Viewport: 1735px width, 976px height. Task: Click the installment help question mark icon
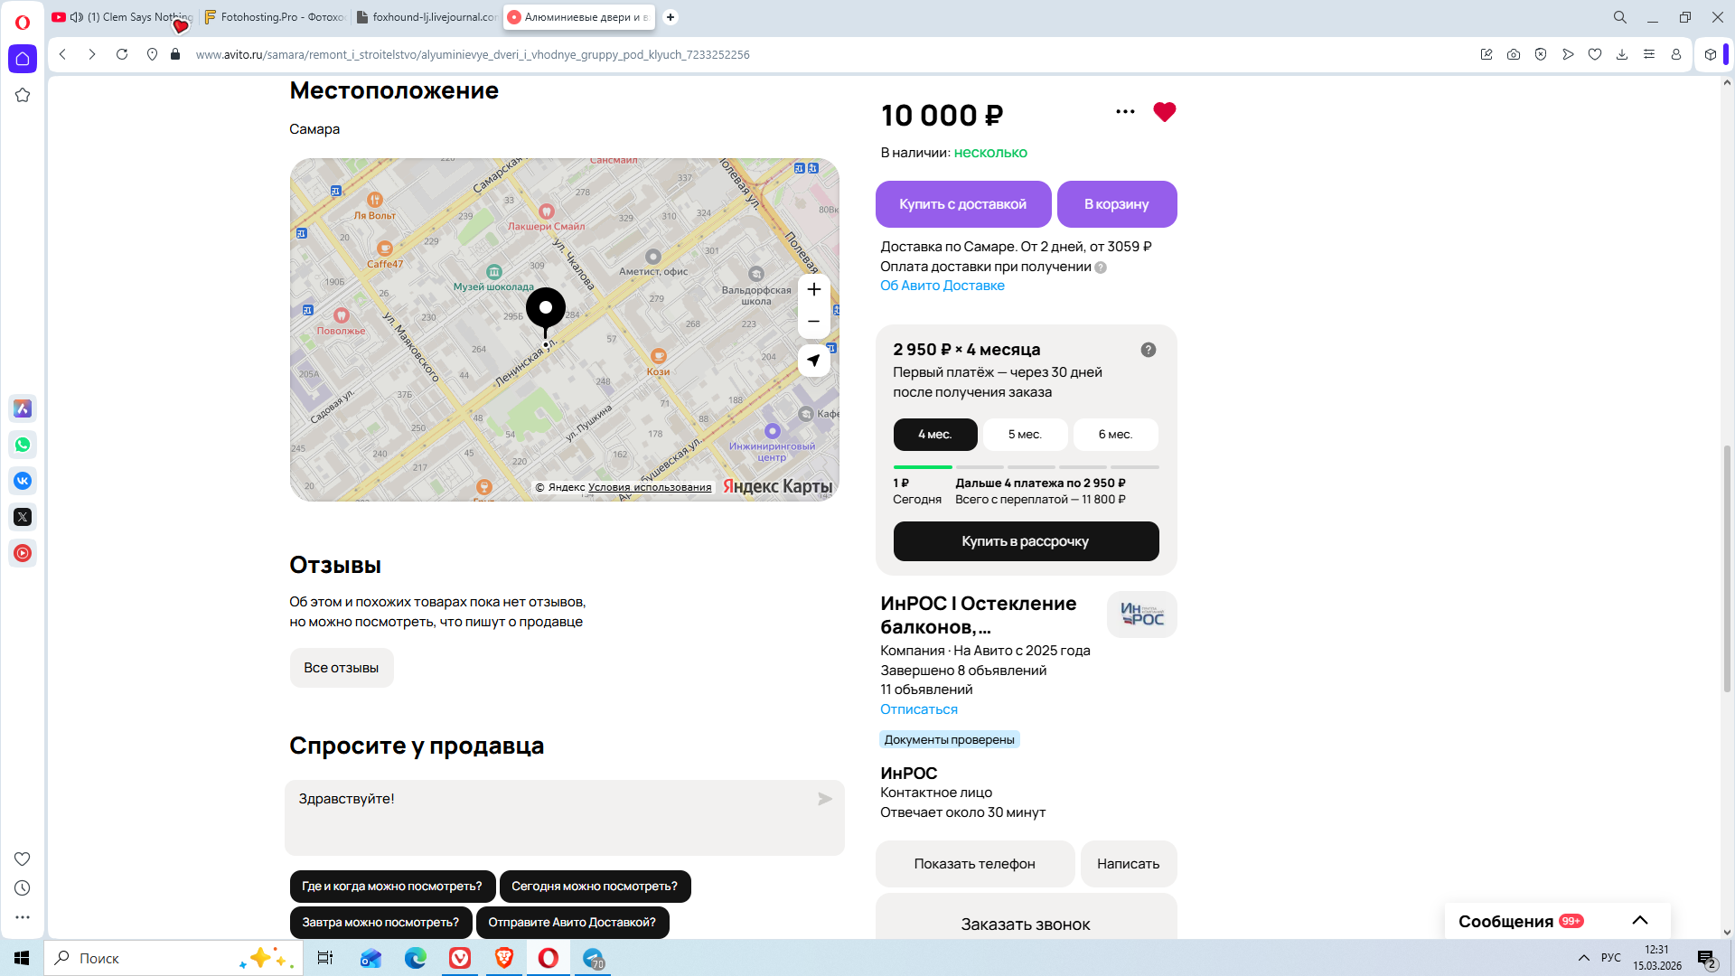click(1148, 350)
